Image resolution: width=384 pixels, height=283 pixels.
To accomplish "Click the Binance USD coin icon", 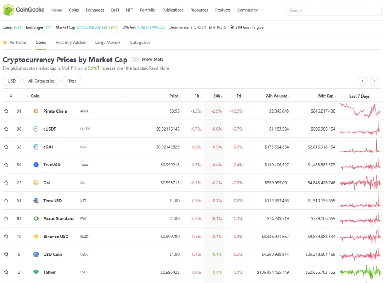I will click(36, 237).
